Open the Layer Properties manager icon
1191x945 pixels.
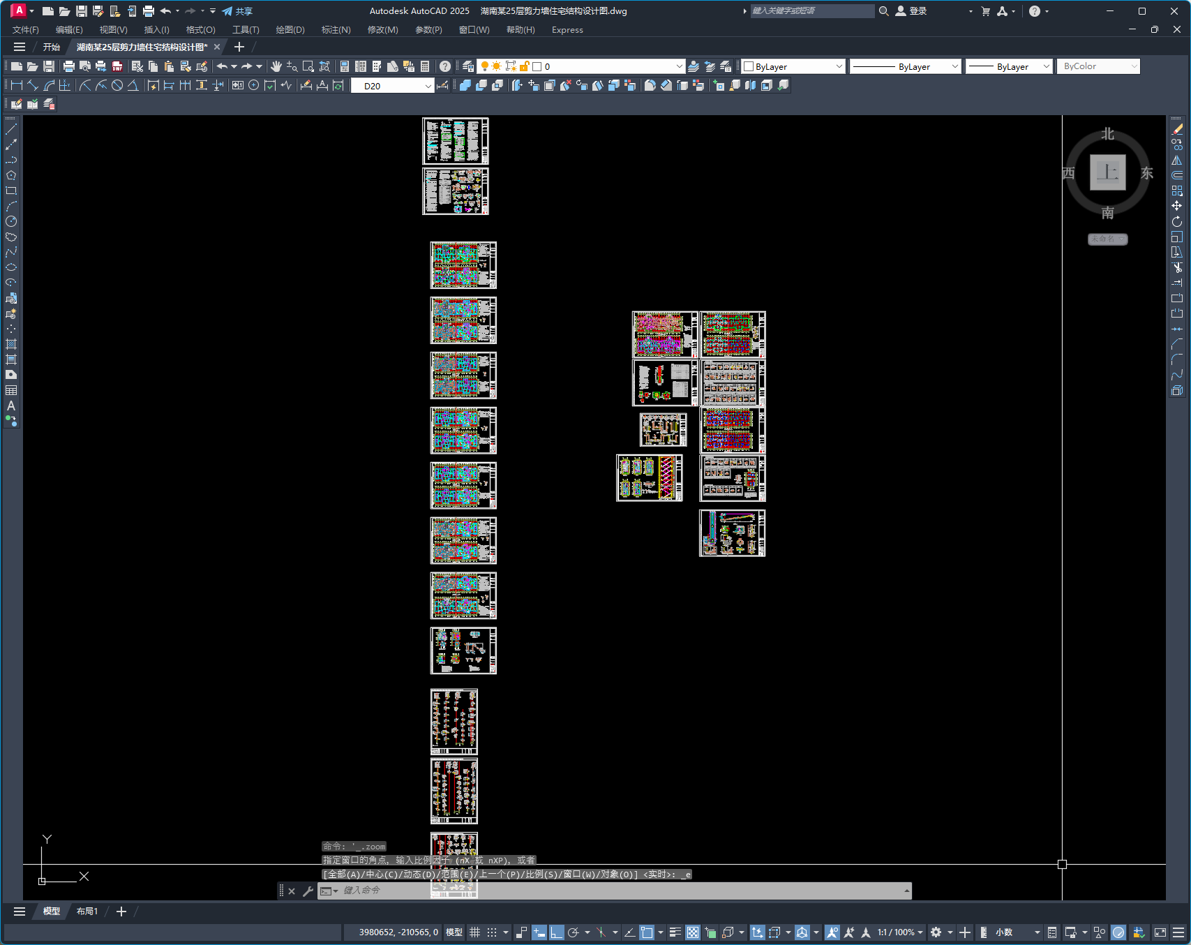468,66
